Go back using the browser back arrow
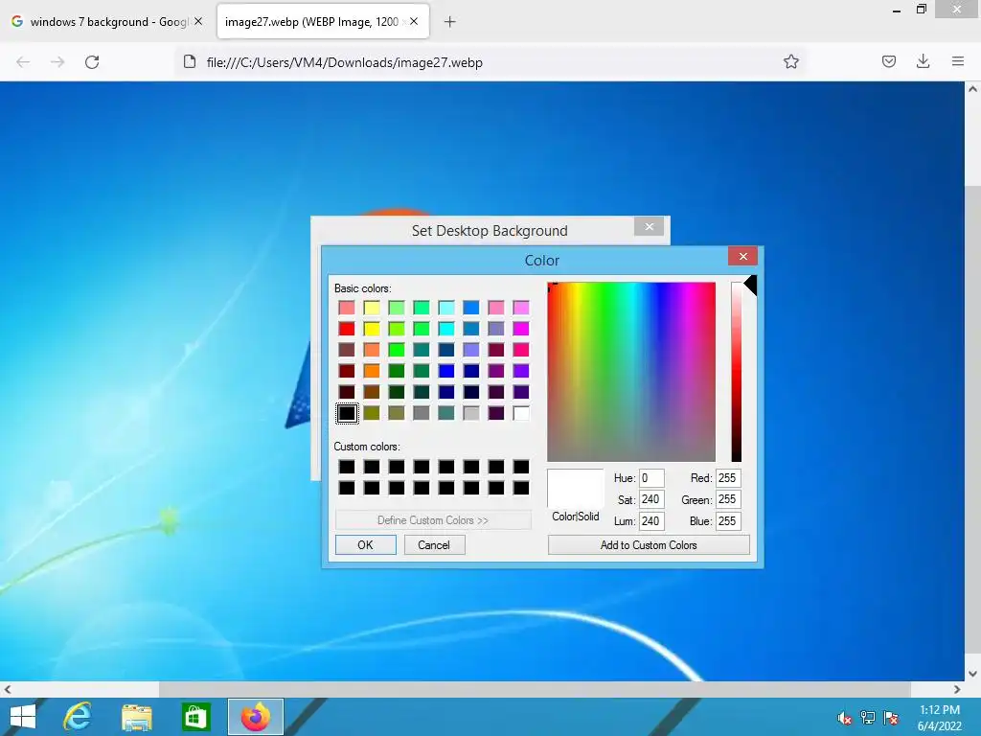The image size is (981, 736). point(23,62)
